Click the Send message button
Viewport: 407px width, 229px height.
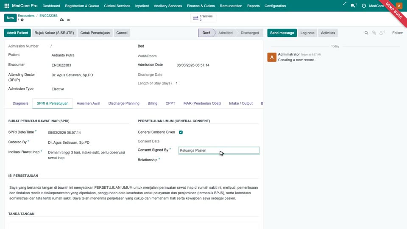282,33
